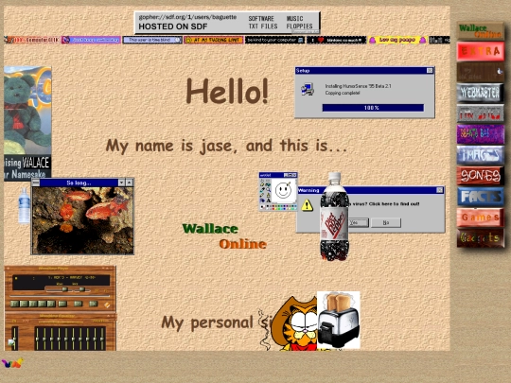Open the silver WEBMASTER sidebar button
Image resolution: width=511 pixels, height=383 pixels.
point(481,93)
